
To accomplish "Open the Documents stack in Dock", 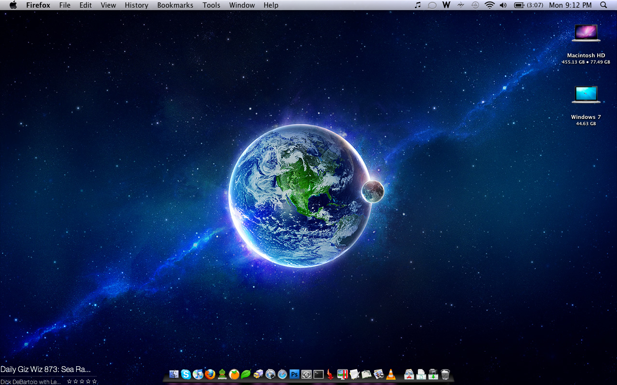I will [x=421, y=374].
